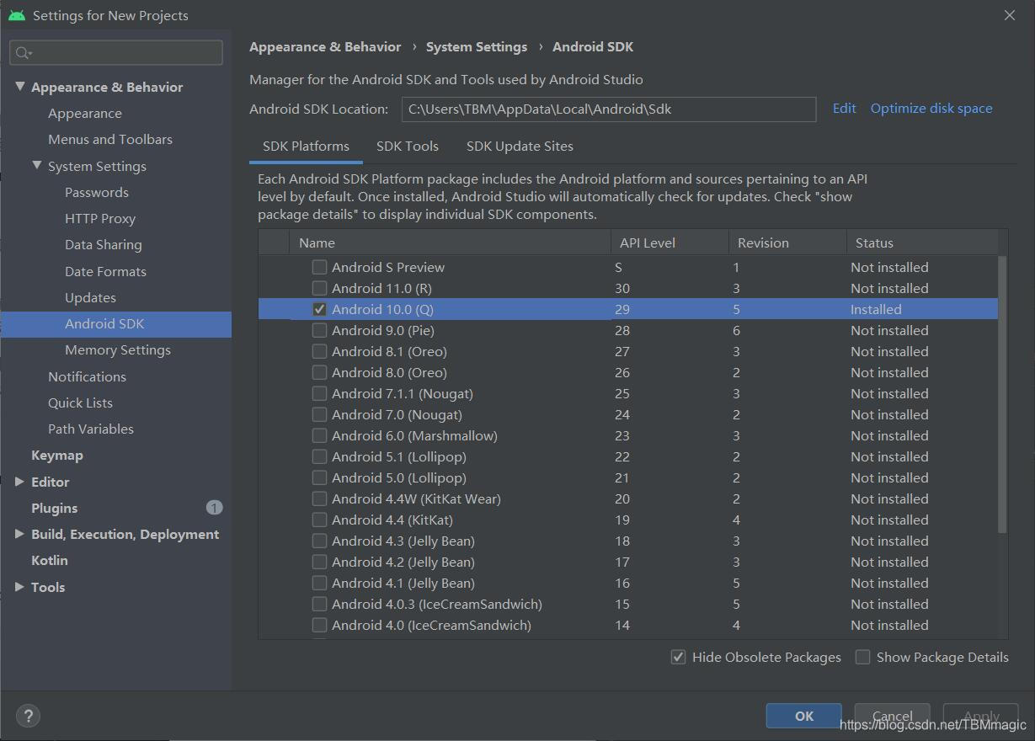
Task: Open Memory Settings page
Action: (x=118, y=349)
